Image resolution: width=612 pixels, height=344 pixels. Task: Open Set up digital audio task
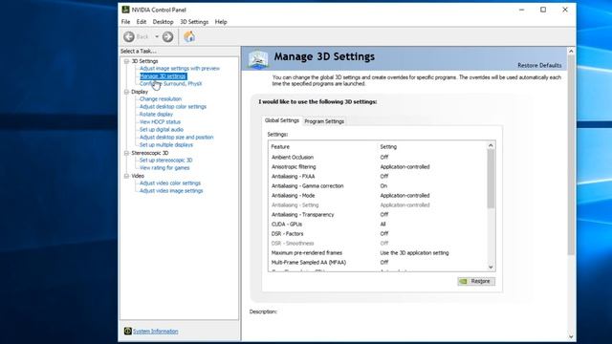[162, 130]
